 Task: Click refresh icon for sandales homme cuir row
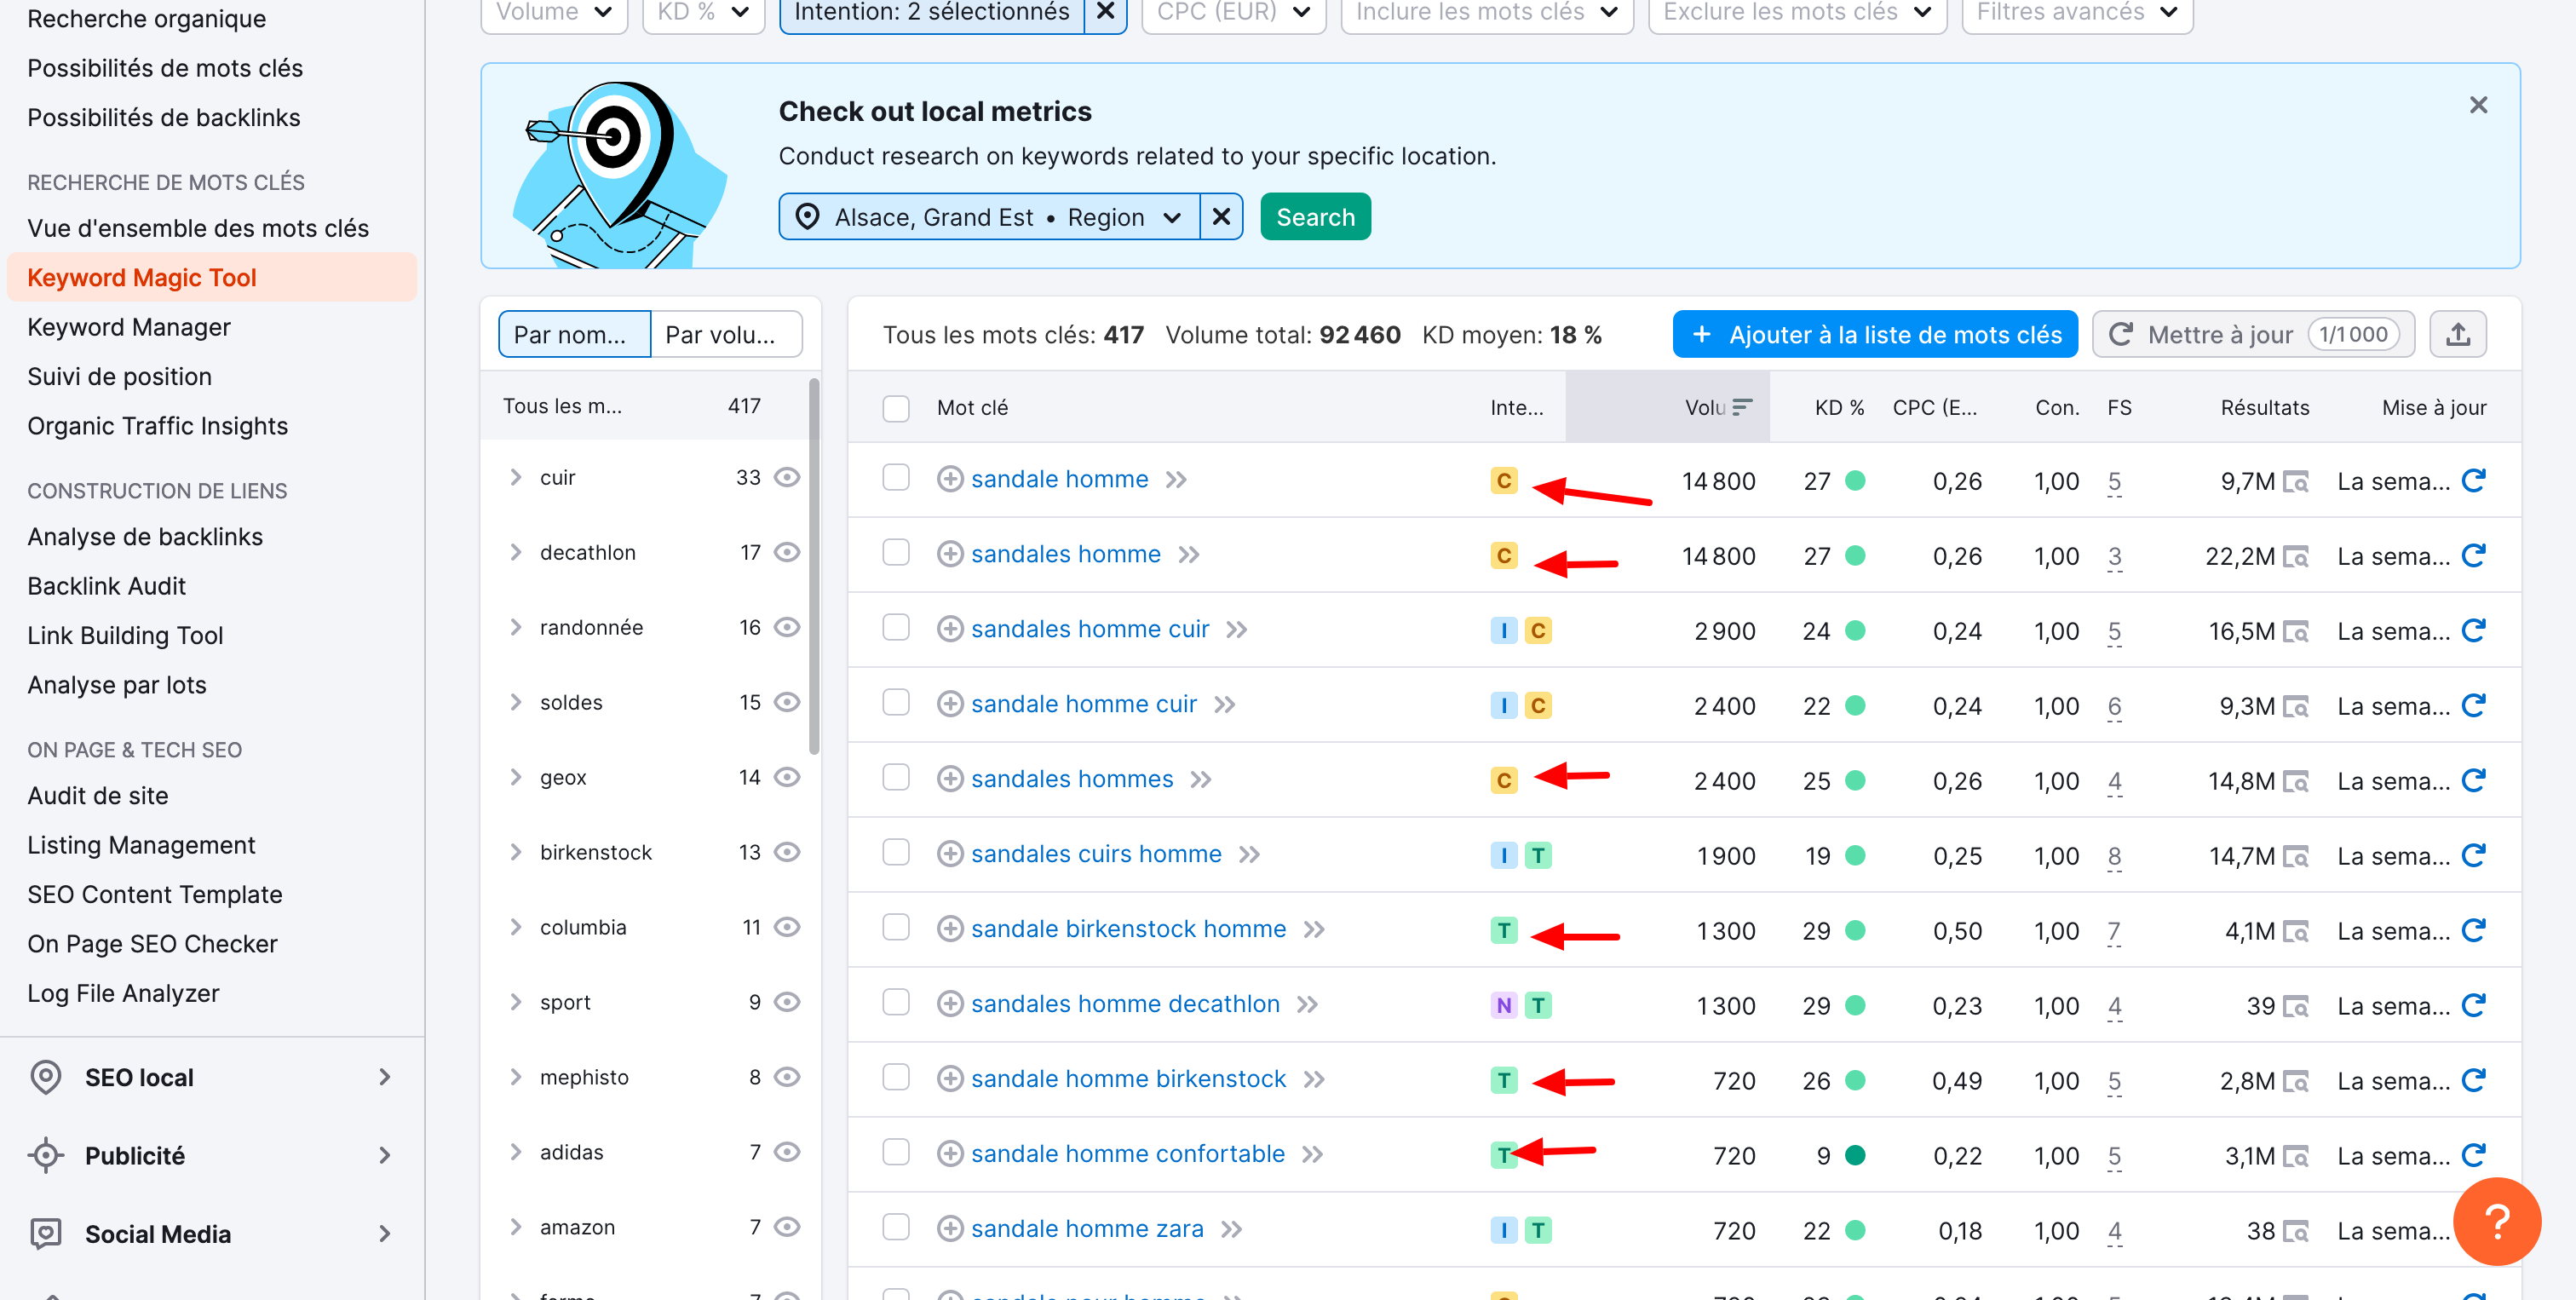(2473, 630)
